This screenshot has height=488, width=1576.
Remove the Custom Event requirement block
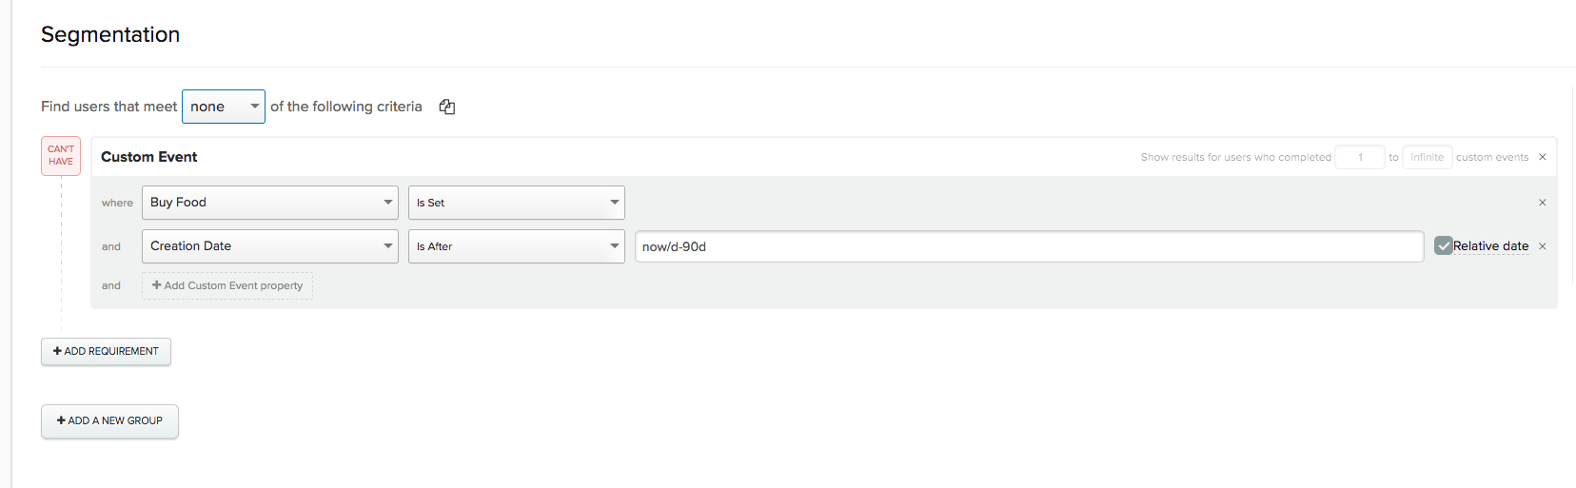pyautogui.click(x=1543, y=157)
